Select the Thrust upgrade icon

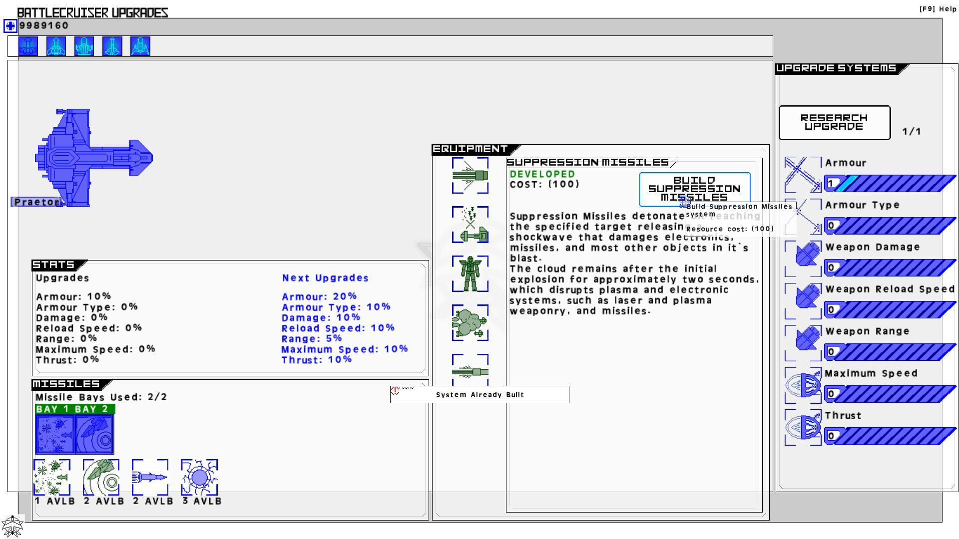tap(803, 428)
